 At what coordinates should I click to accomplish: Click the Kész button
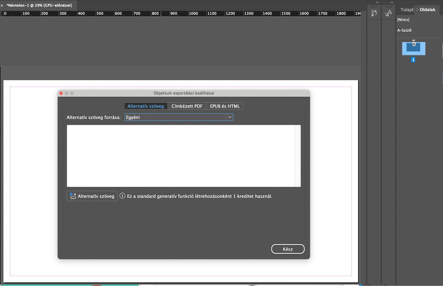coord(288,249)
